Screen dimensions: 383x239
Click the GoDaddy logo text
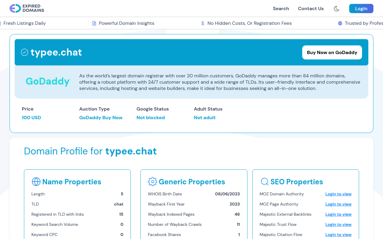pyautogui.click(x=48, y=81)
